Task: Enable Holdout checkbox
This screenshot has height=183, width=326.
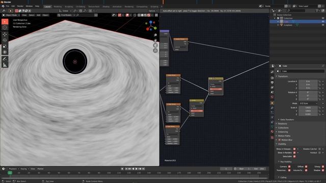Action: click(x=319, y=152)
